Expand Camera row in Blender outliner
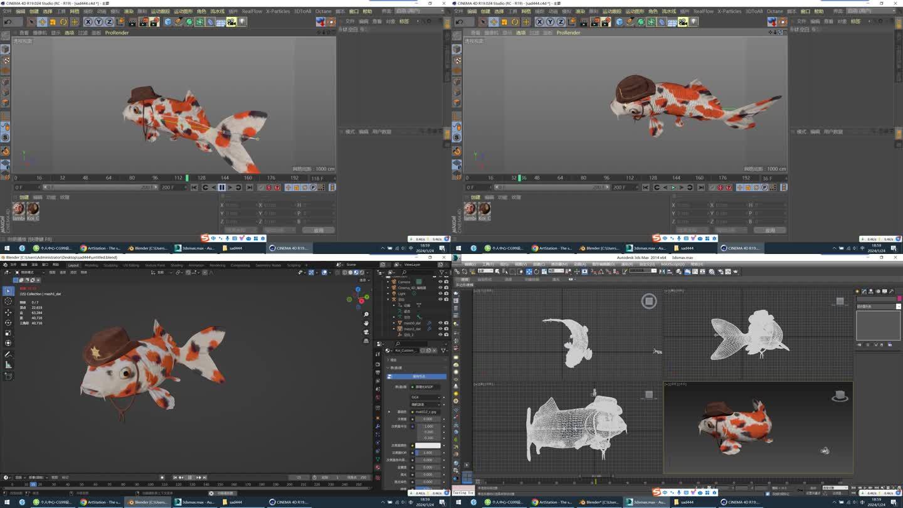This screenshot has width=903, height=508. (x=388, y=282)
